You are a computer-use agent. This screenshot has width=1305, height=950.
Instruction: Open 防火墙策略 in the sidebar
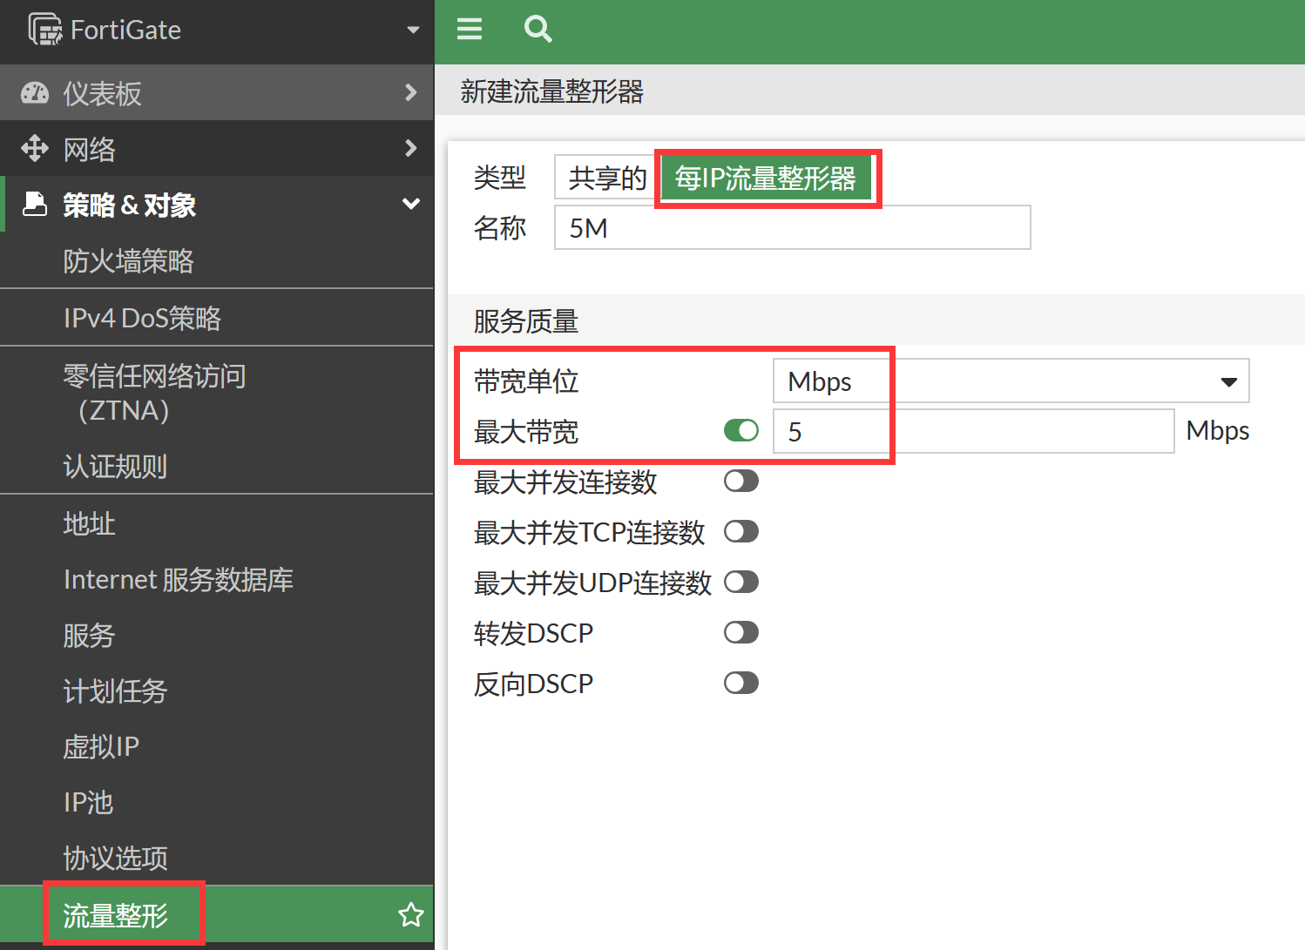(x=129, y=261)
